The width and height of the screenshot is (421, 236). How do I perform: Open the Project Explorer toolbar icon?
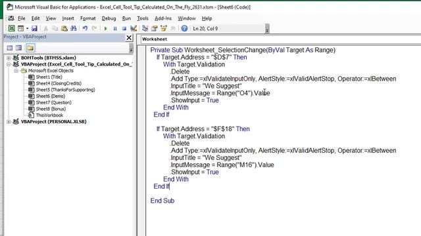145,28
